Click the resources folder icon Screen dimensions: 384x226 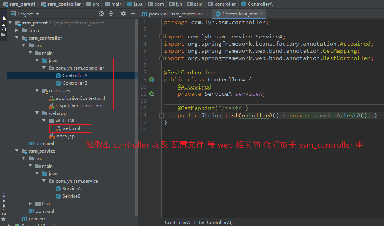click(x=45, y=91)
